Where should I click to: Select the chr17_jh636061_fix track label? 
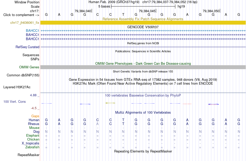pos(25,23)
